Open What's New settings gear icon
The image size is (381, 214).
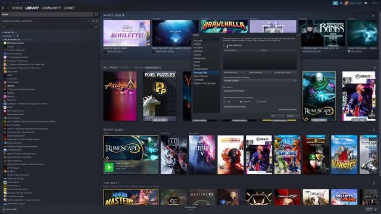123,15
